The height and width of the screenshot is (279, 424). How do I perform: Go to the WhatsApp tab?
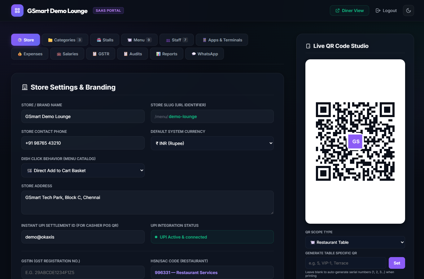click(204, 54)
